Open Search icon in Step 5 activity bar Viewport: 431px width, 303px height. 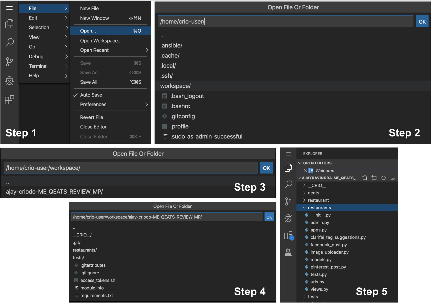pos(288,184)
